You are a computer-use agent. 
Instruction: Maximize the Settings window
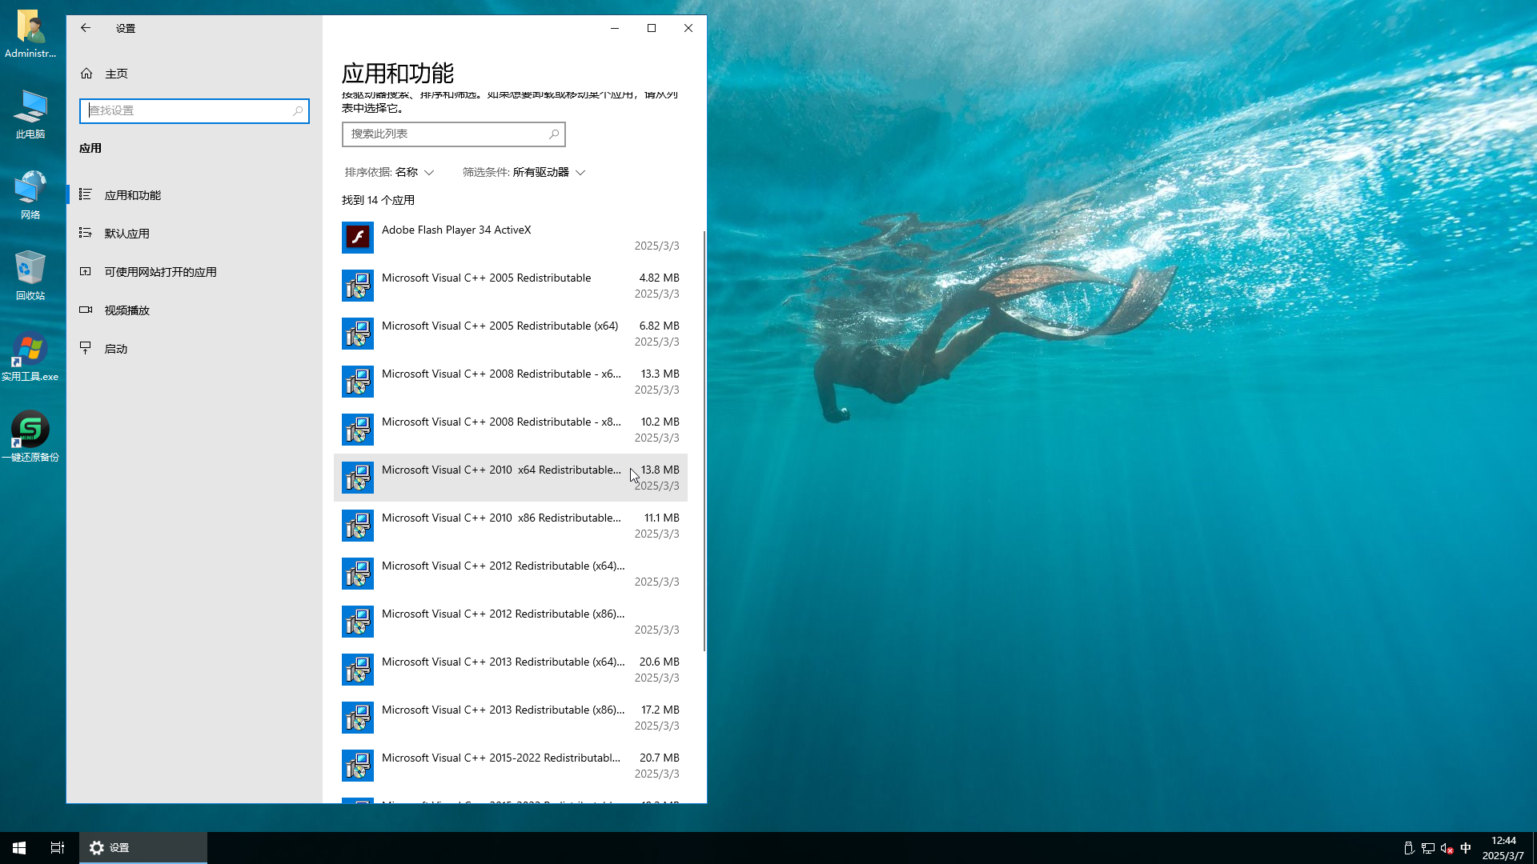(x=652, y=28)
